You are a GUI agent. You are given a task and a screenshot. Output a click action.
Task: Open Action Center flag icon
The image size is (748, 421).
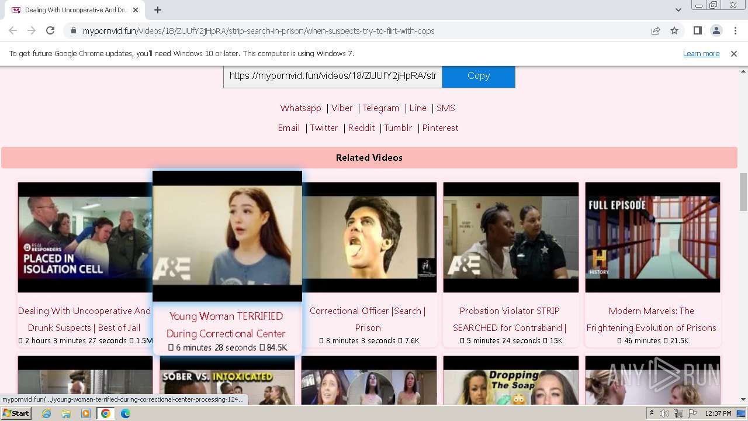tap(691, 413)
